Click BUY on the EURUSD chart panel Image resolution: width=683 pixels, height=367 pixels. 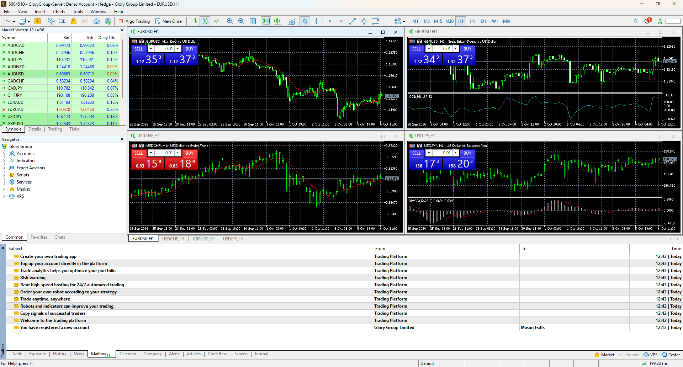pos(190,49)
